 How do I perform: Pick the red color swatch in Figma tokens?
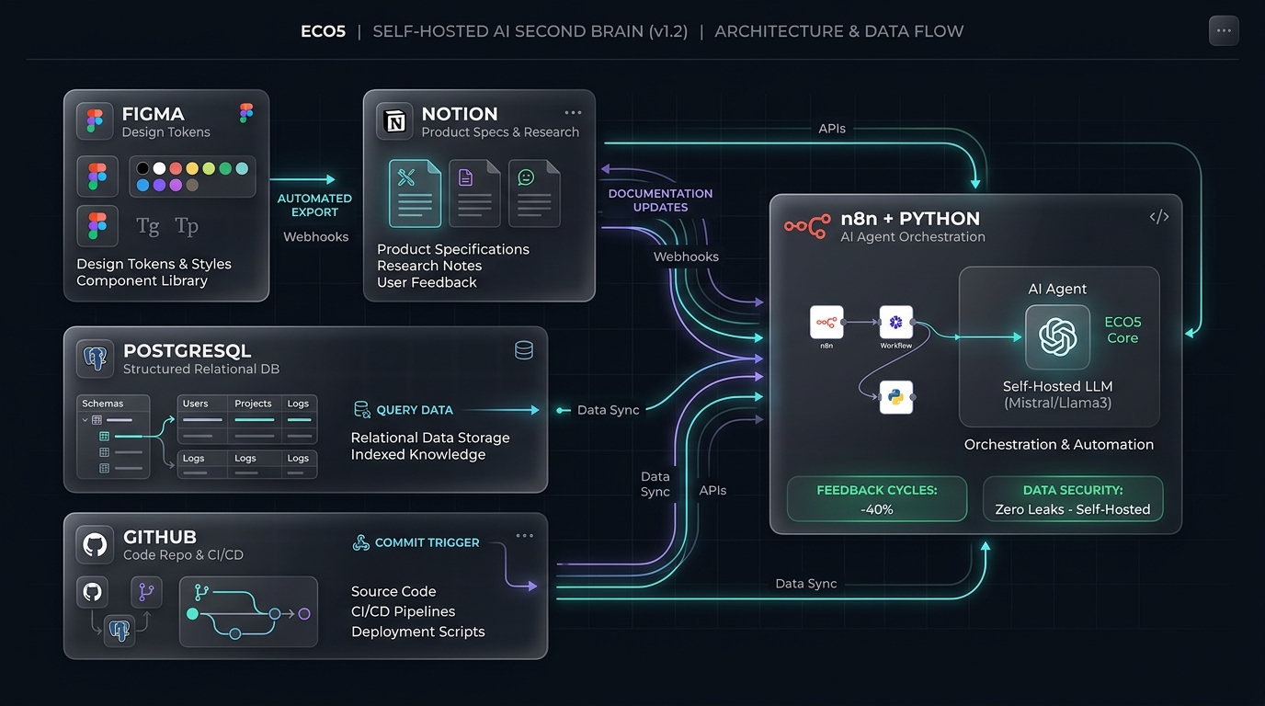176,168
